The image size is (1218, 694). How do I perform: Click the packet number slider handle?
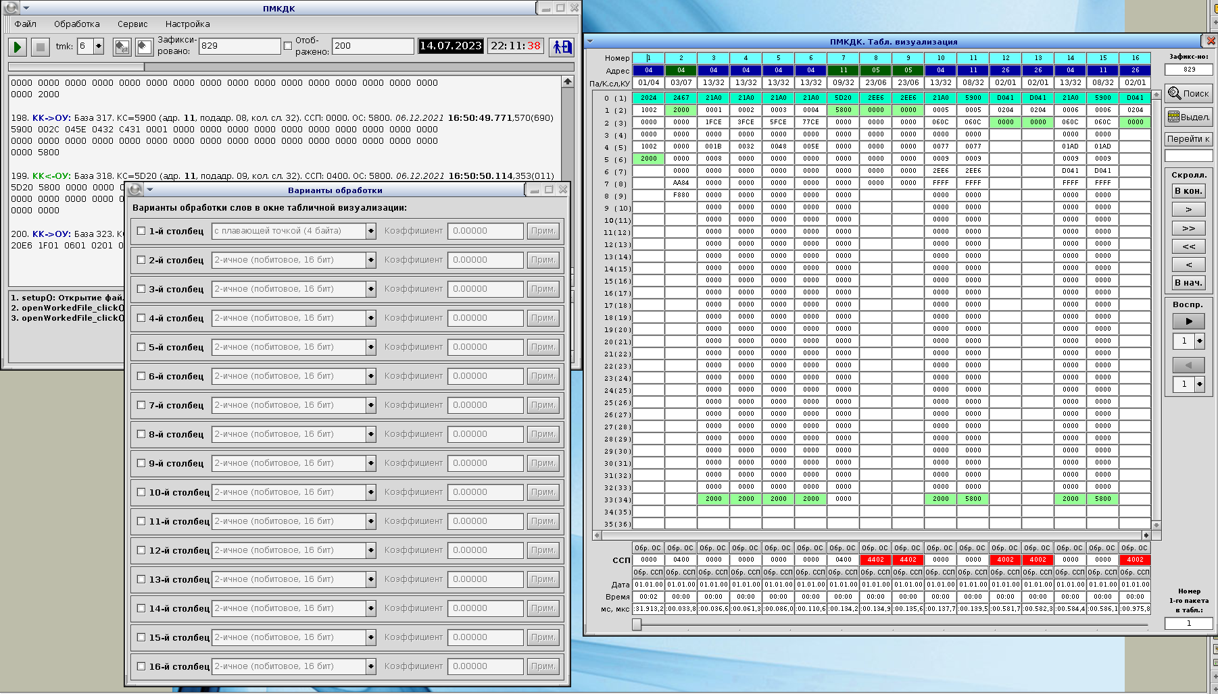pyautogui.click(x=637, y=624)
